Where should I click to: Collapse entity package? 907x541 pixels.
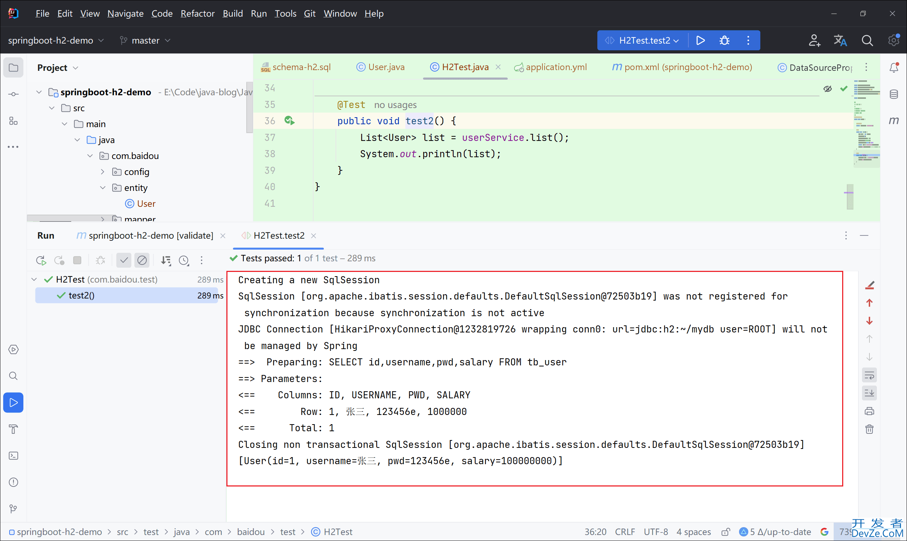click(x=102, y=187)
